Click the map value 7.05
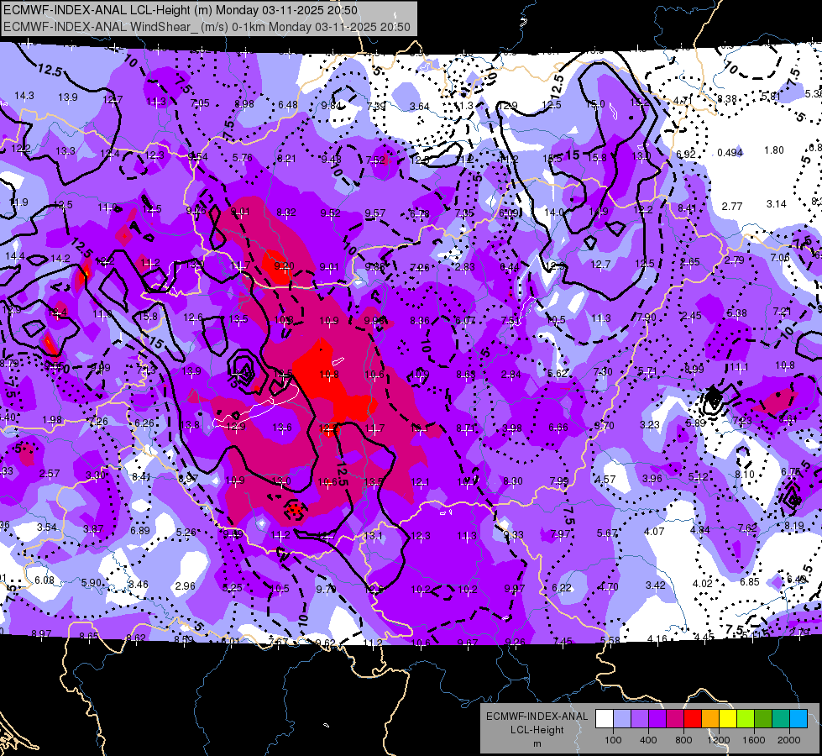Screen dimensions: 822x756 [x=200, y=102]
